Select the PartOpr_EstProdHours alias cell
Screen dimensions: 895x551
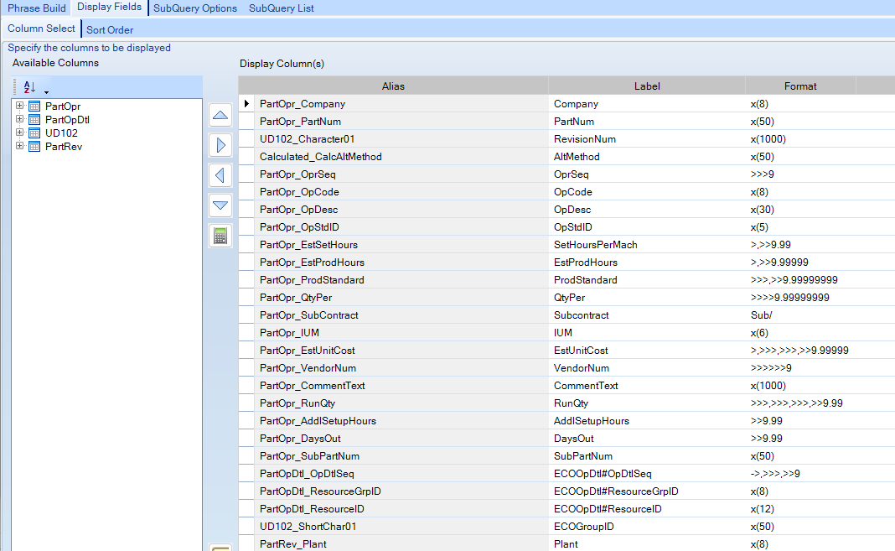[401, 263]
